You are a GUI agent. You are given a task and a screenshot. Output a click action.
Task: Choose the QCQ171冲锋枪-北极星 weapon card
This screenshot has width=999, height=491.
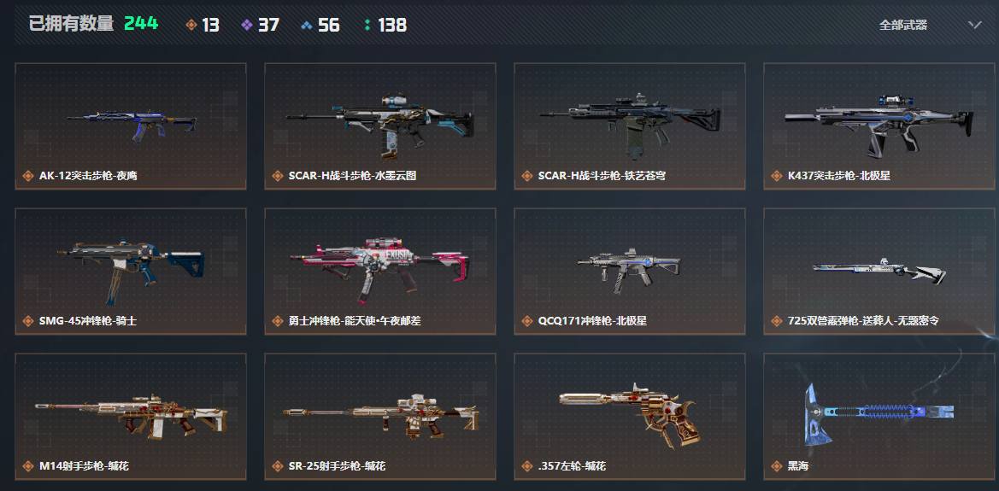tap(630, 272)
